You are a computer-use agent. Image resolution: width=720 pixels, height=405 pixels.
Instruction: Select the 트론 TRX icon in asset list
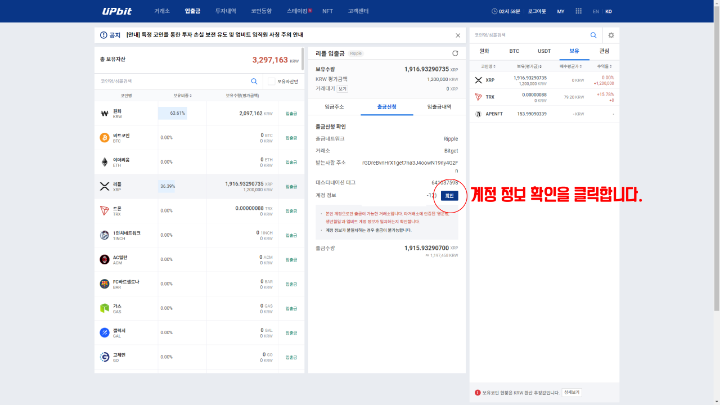[x=104, y=211]
